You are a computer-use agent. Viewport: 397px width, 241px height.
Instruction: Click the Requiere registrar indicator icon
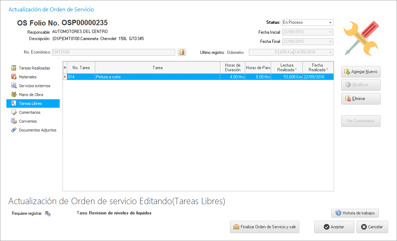[x=48, y=213]
